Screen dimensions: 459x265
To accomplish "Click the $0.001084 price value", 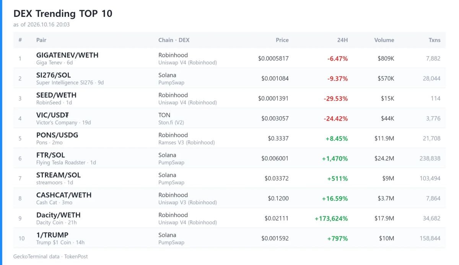I will (275, 78).
